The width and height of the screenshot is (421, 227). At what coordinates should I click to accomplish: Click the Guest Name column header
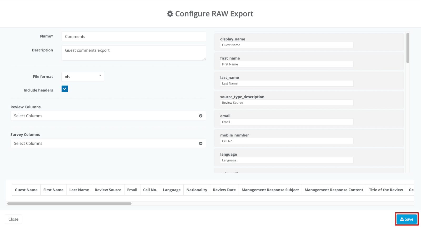26,190
